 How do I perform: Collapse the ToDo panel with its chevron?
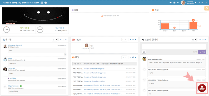coord(130,39)
